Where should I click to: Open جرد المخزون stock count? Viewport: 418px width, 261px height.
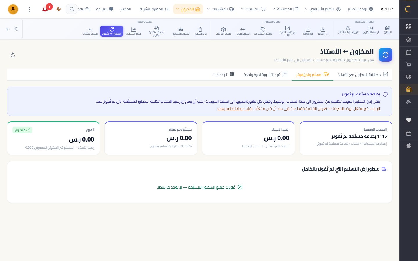tap(200, 31)
